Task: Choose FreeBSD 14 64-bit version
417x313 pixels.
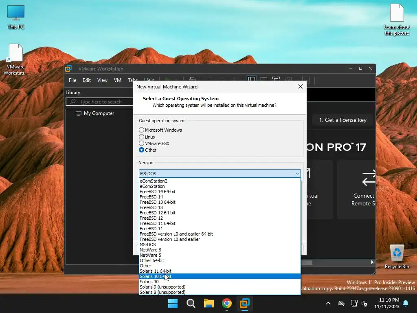Action: click(219, 192)
